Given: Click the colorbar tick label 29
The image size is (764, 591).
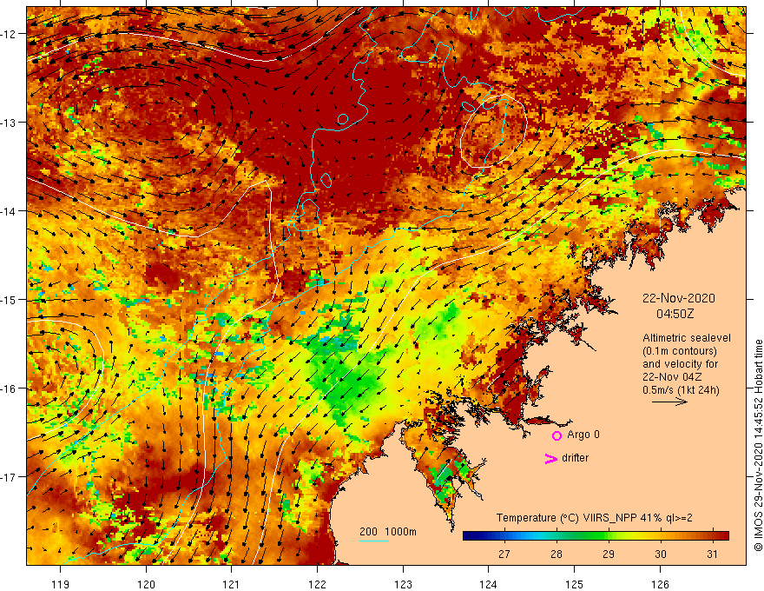Looking at the screenshot, I should coord(608,554).
